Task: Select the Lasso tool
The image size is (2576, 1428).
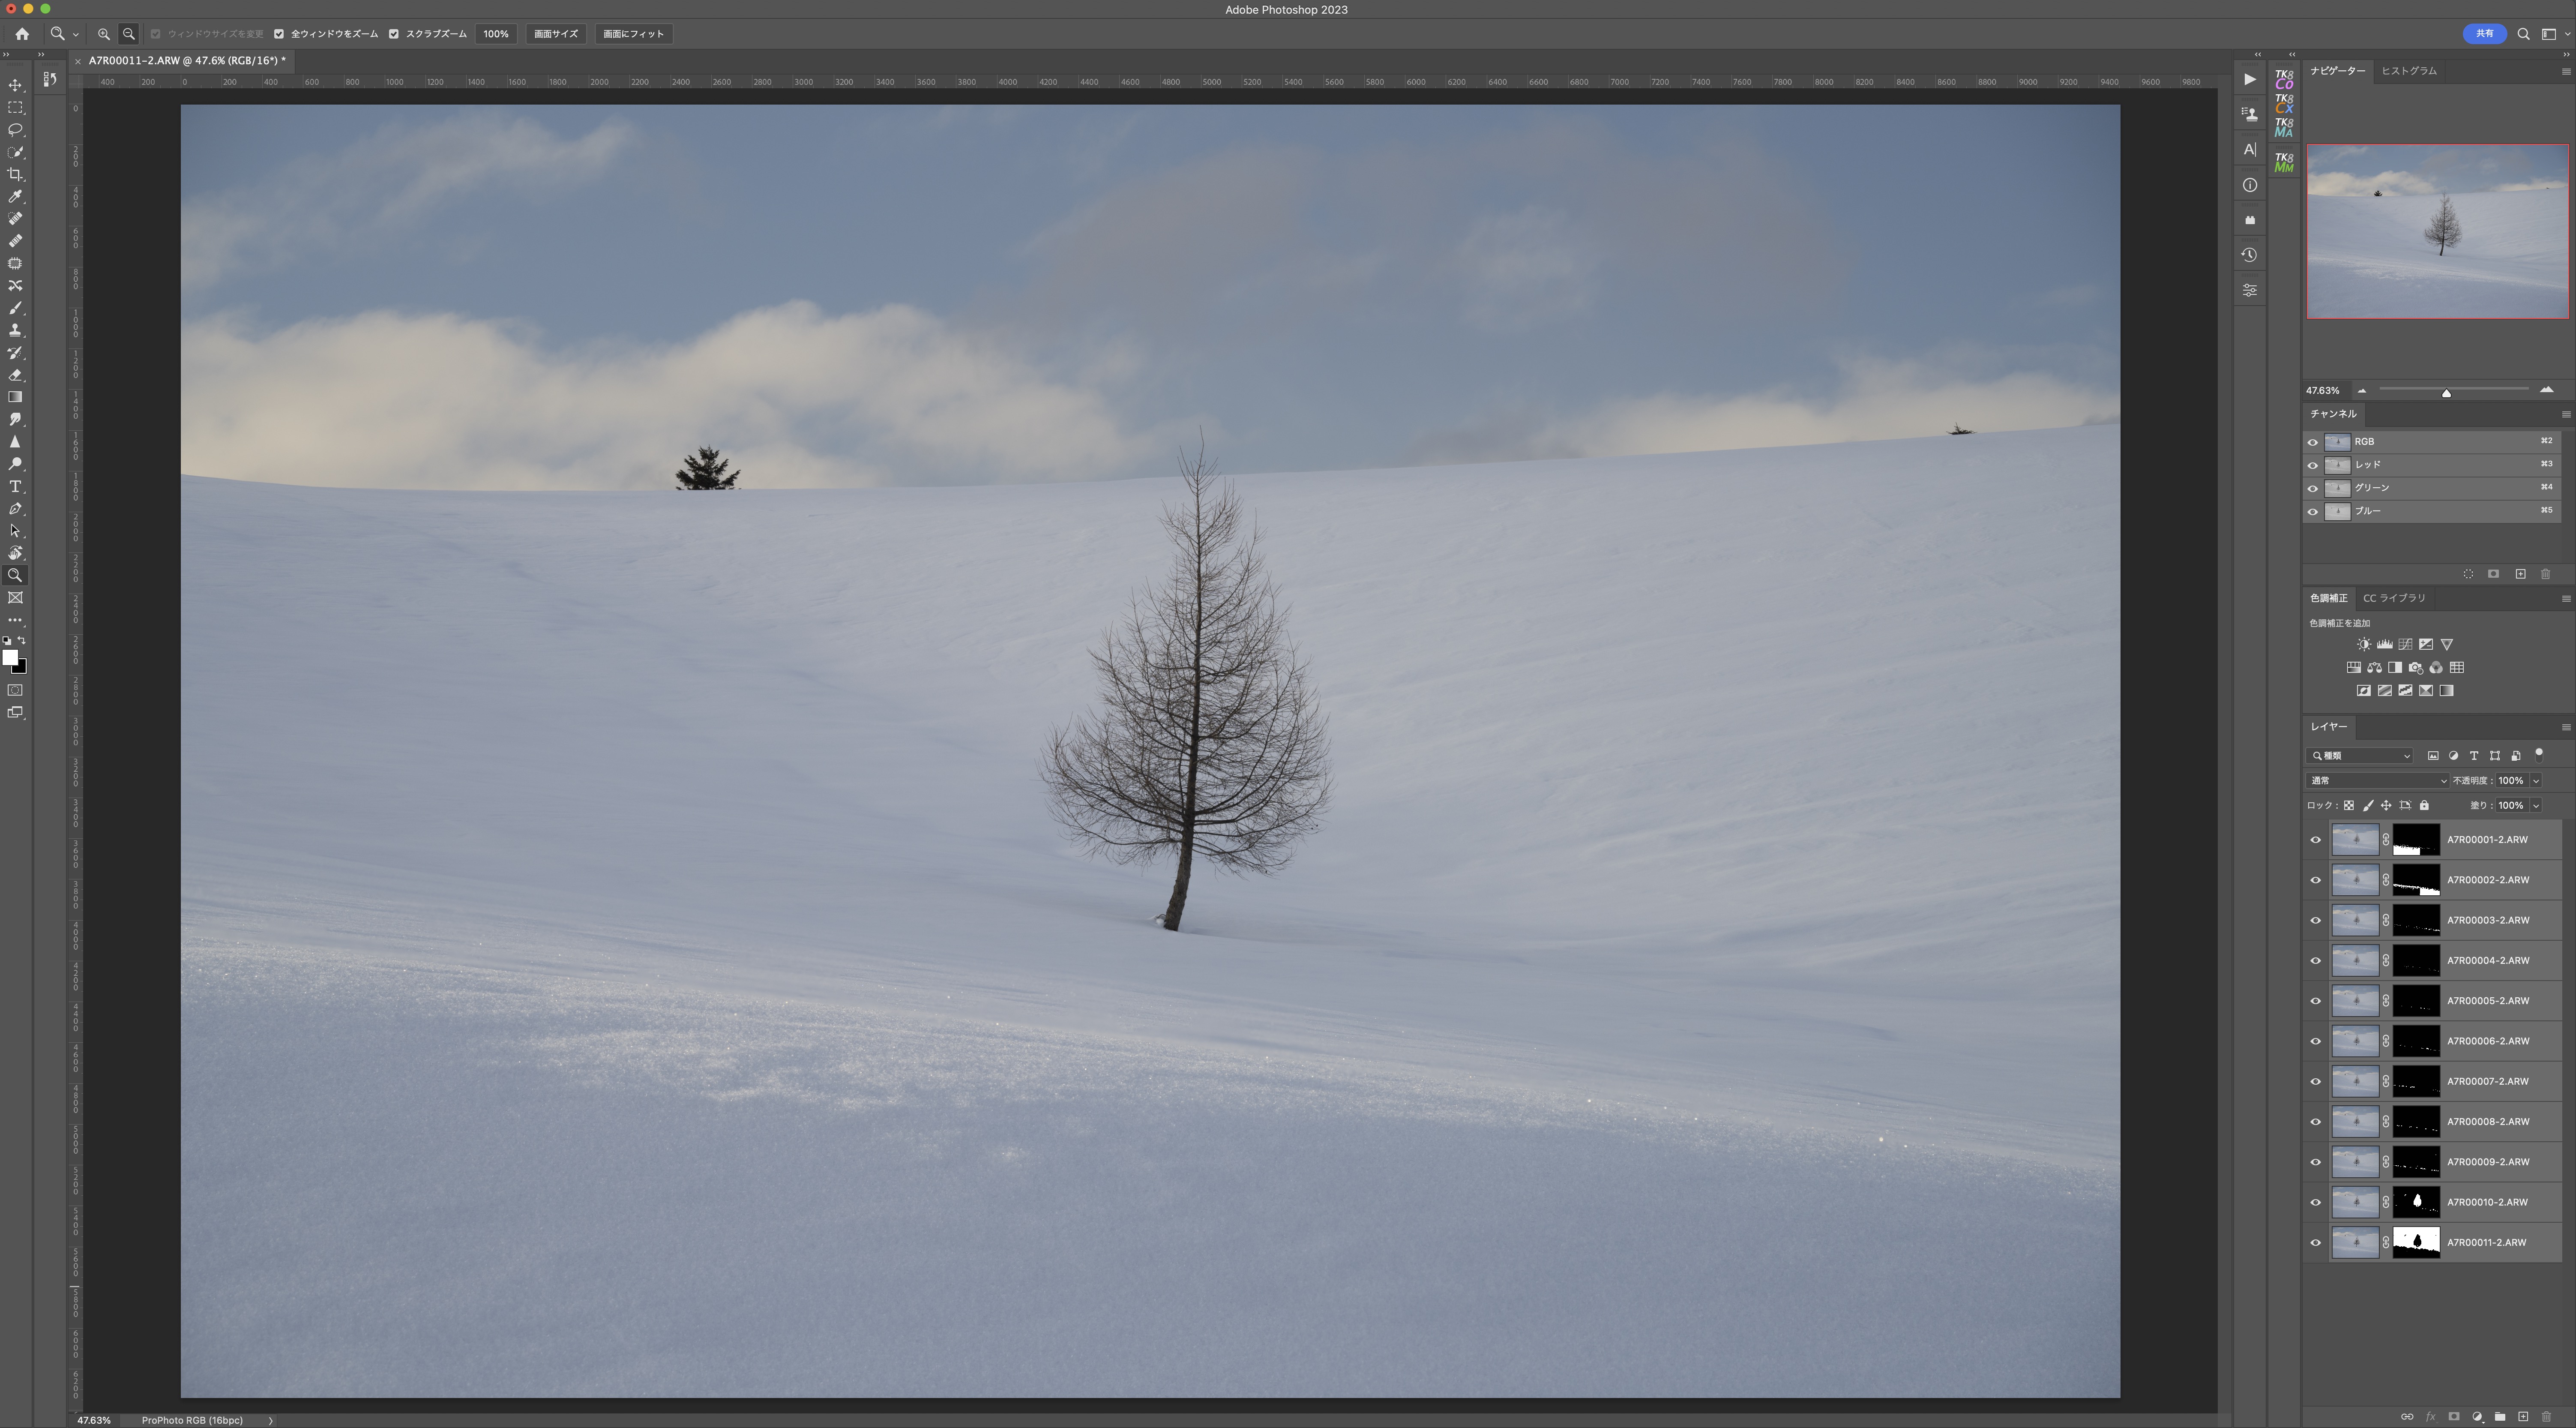Action: pos(15,130)
